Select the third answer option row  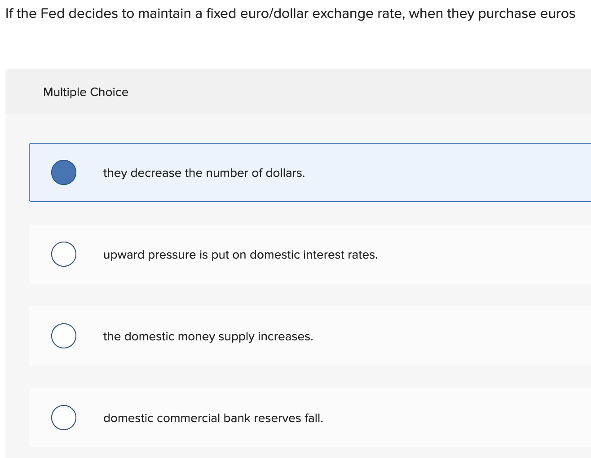tap(292, 335)
